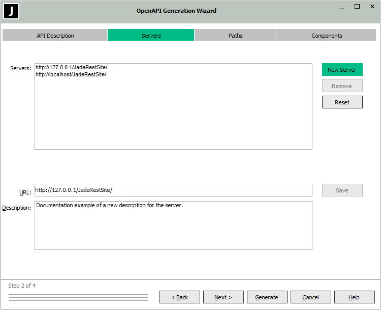Click the Jade J logo icon
Screen dimensions: 381x310
11,11
